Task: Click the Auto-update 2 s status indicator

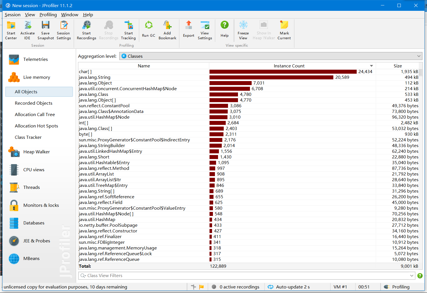Action: tap(289, 287)
